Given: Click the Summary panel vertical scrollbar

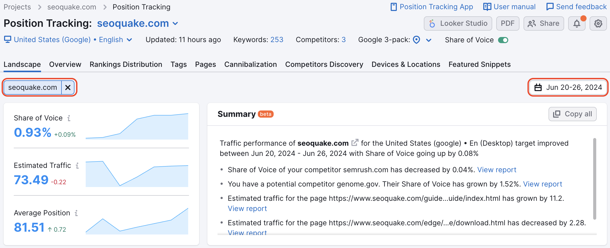Looking at the screenshot, I should coord(595,179).
